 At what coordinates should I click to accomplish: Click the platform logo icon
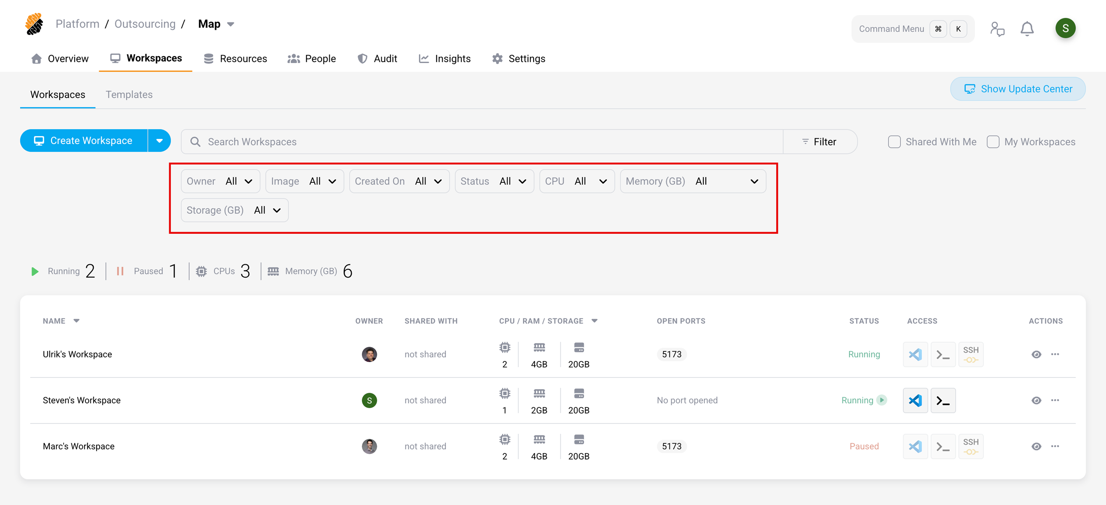(x=34, y=24)
